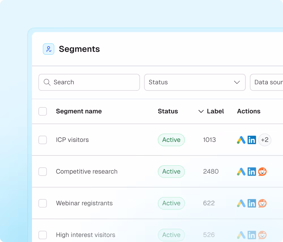The width and height of the screenshot is (283, 242).
Task: Click the Reddit icon for Webinar registrants
Action: [262, 203]
